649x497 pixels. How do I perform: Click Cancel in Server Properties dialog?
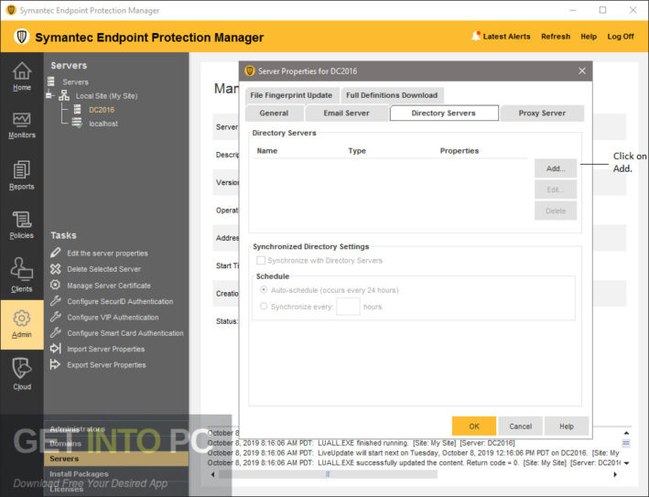tap(520, 426)
